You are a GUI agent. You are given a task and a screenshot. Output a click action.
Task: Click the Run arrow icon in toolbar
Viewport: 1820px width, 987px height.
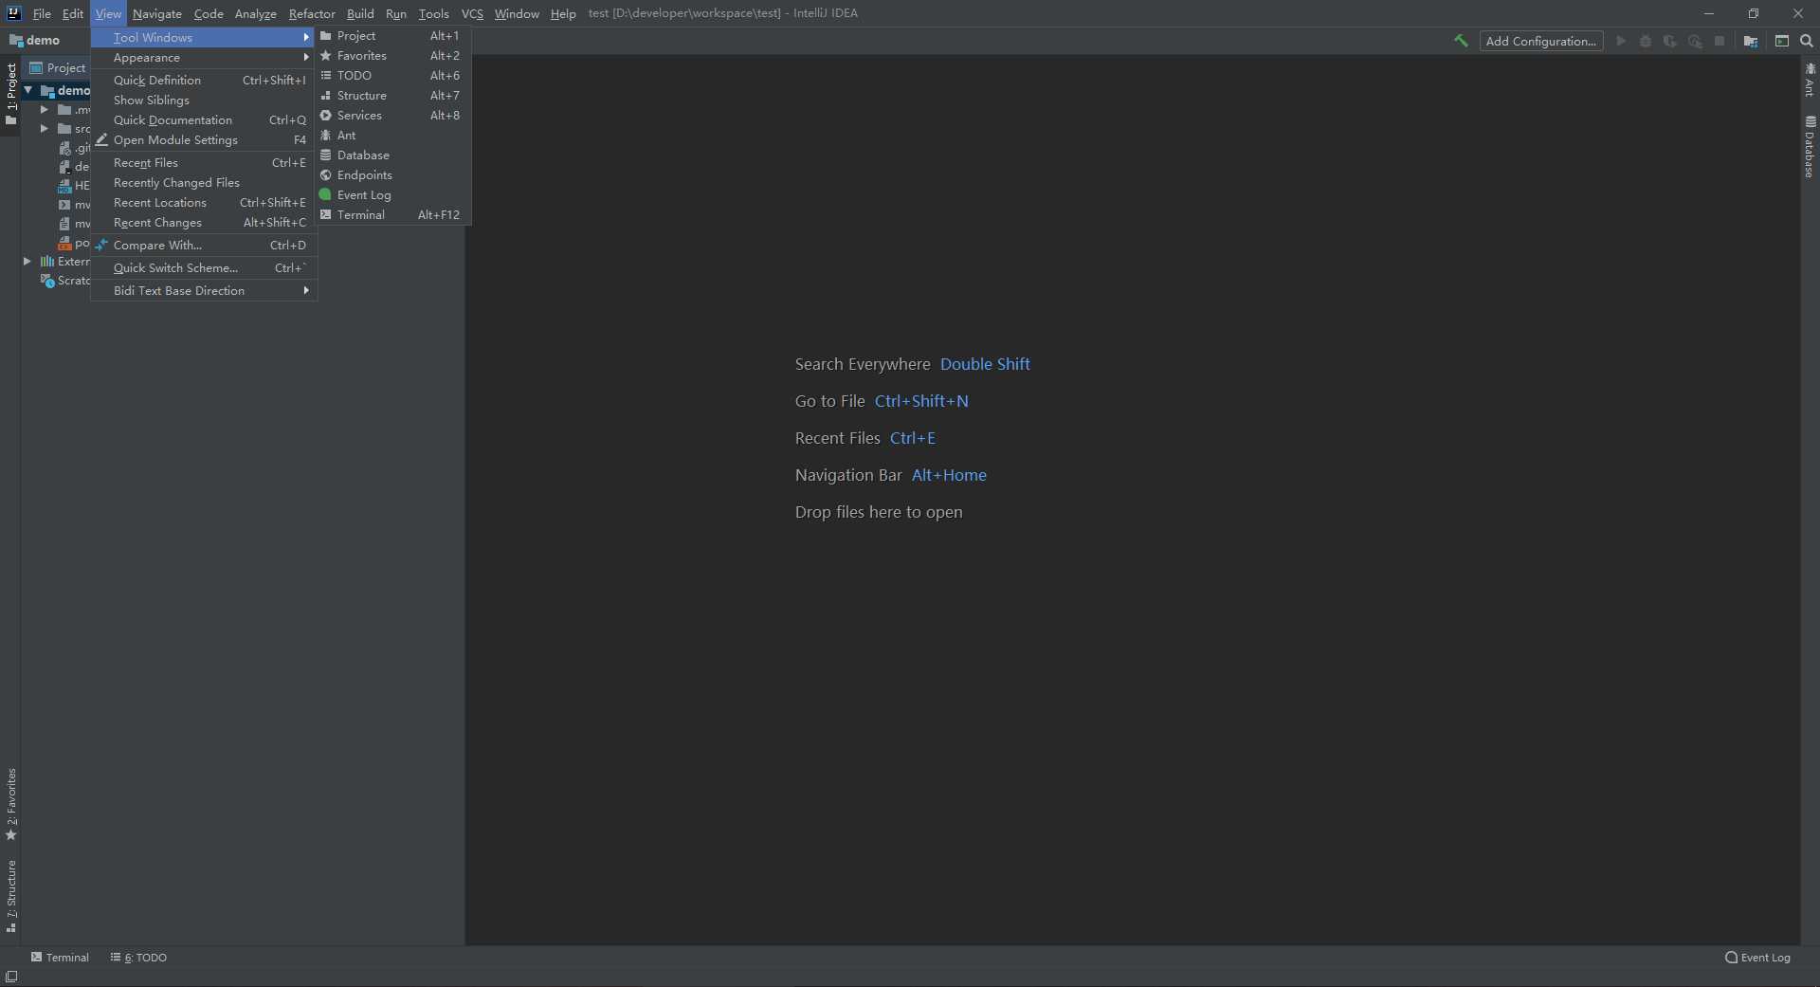(x=1621, y=41)
